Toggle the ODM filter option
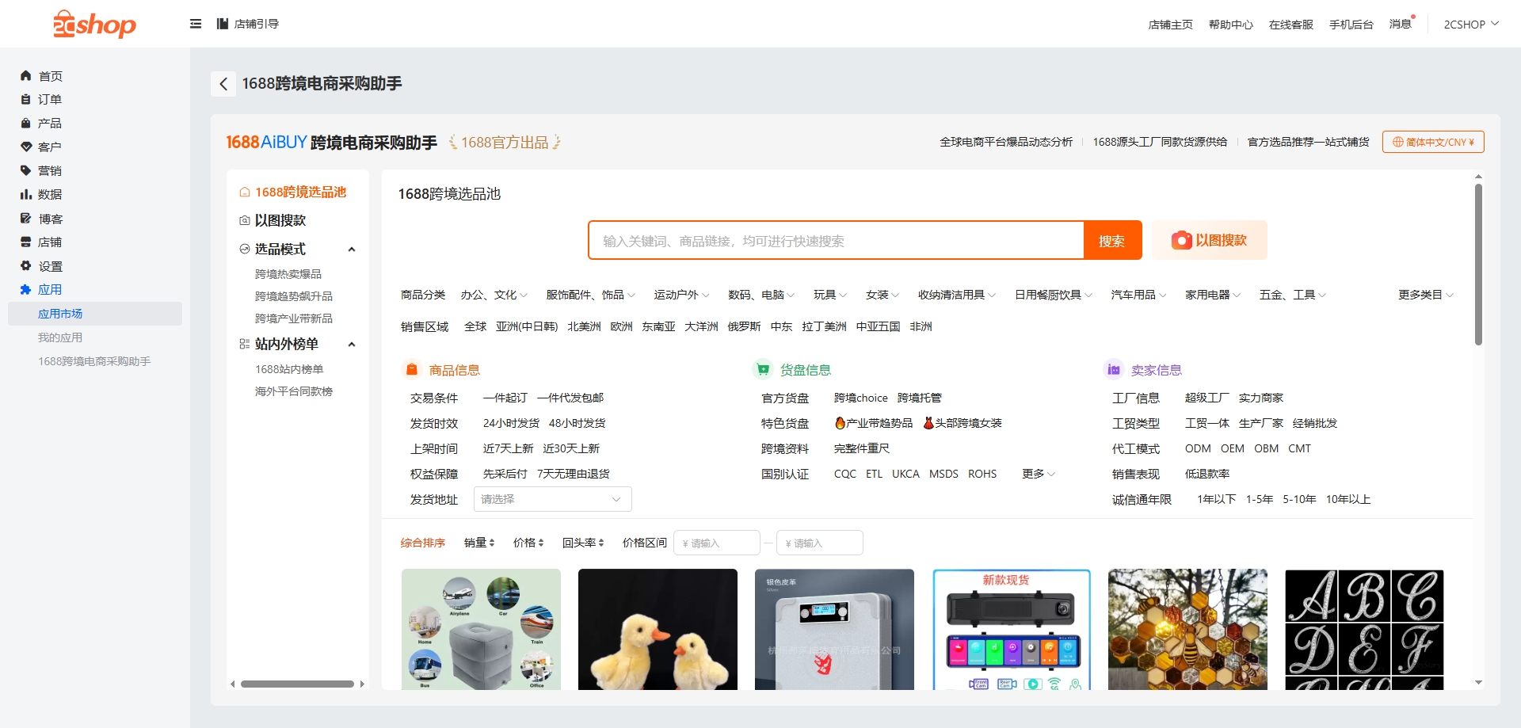The image size is (1521, 728). click(1198, 448)
